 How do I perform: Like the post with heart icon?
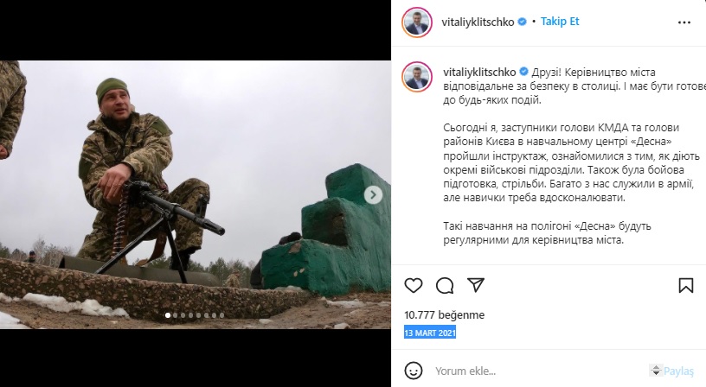414,285
